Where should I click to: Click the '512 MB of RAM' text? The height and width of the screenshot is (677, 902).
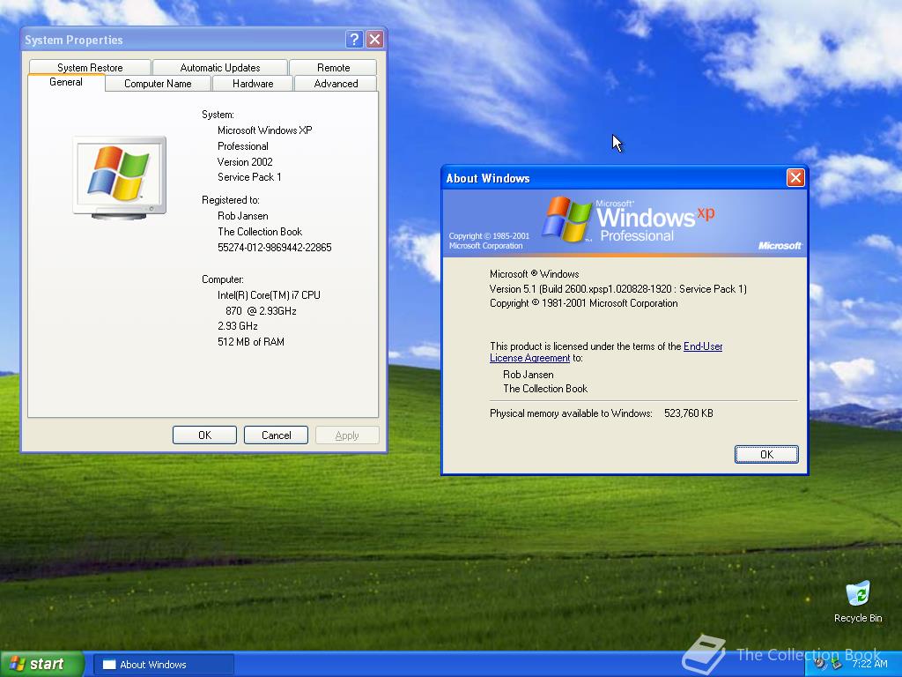(x=251, y=341)
